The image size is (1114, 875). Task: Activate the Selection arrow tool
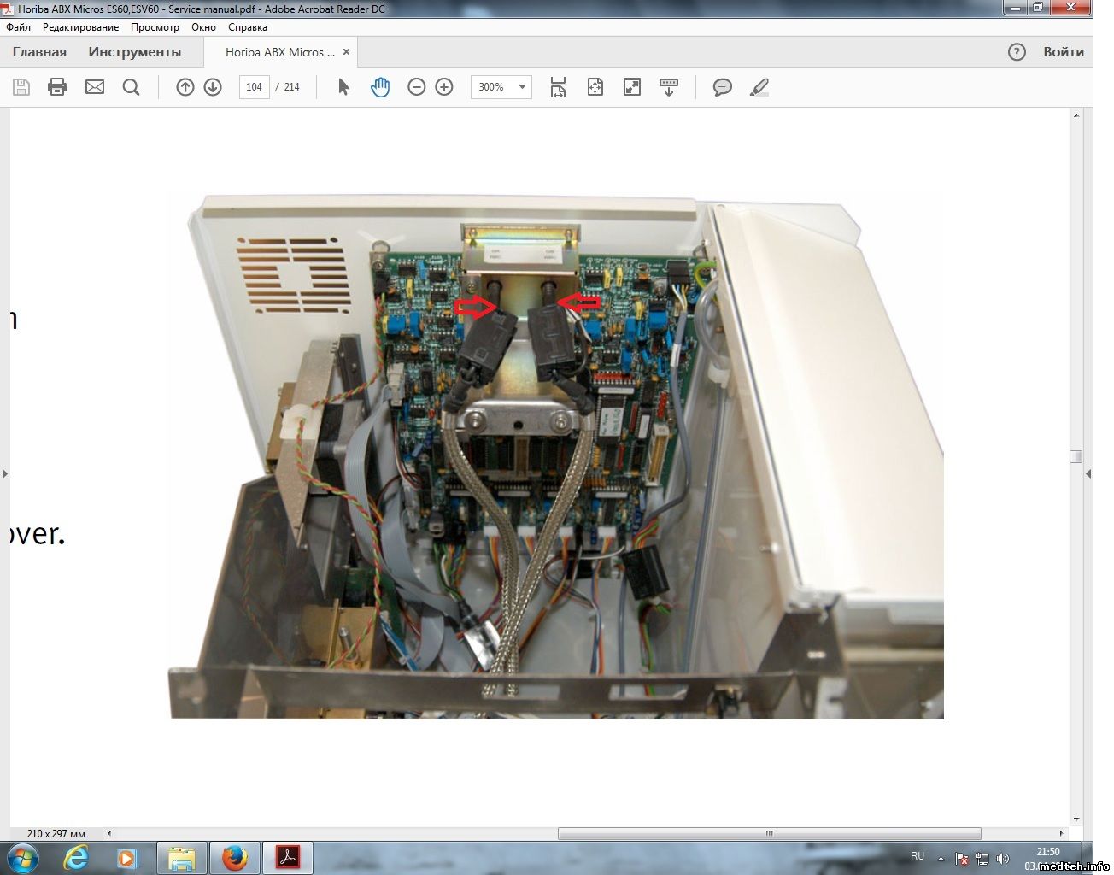343,87
